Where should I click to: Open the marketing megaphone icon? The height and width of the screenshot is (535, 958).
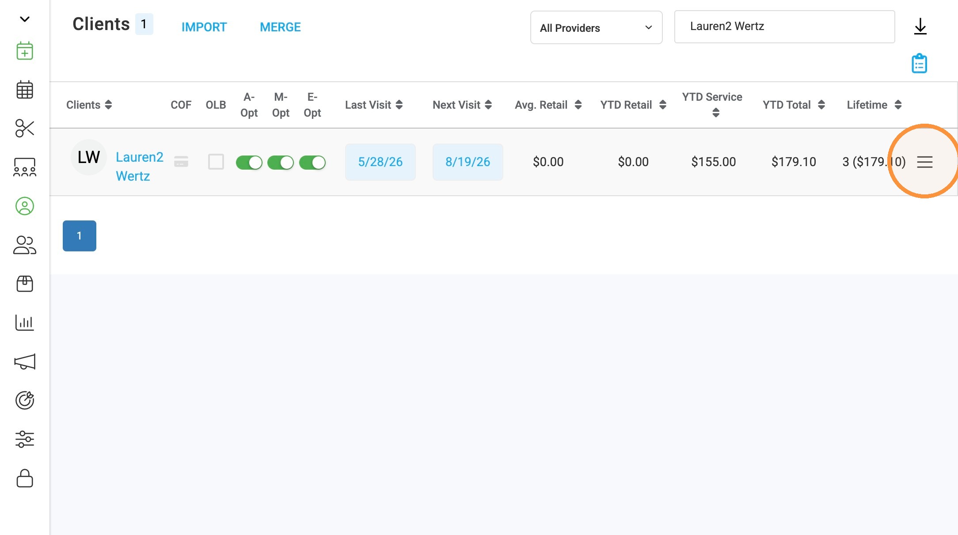click(25, 361)
